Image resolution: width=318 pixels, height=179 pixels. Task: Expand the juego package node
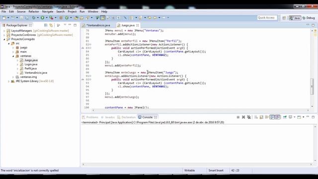(x=13, y=48)
